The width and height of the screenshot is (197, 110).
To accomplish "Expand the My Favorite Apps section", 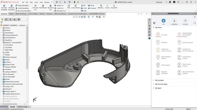I will [x=154, y=84].
